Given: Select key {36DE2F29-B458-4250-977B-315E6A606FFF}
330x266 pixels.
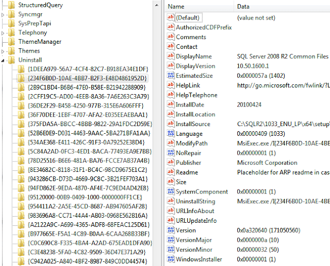Looking at the screenshot, I should (x=86, y=105).
